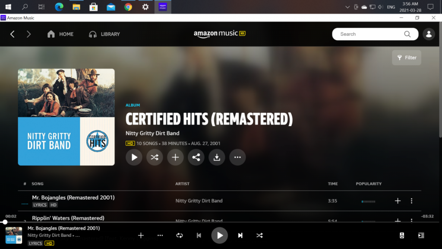
Task: Share the album
Action: click(x=196, y=157)
